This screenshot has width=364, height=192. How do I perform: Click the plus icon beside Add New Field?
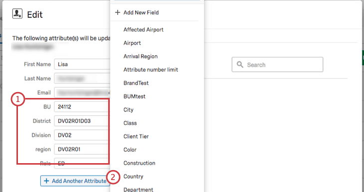pyautogui.click(x=118, y=12)
